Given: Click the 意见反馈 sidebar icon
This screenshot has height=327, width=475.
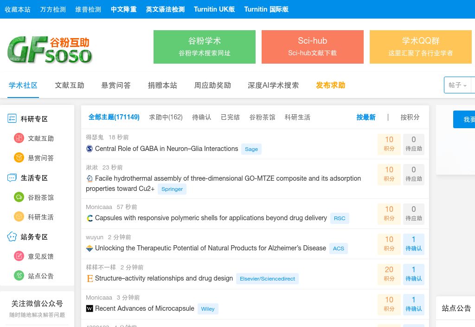Looking at the screenshot, I should point(19,256).
